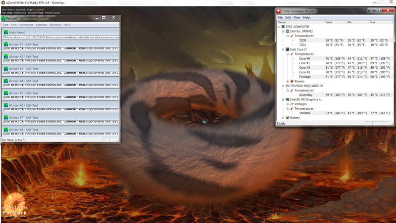
Task: Click the Min column header
Action: [x=357, y=22]
